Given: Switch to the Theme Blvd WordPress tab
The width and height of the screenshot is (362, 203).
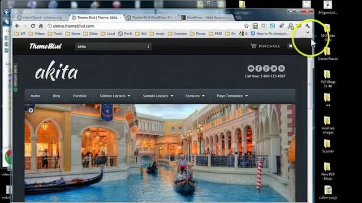Looking at the screenshot, I should 152,17.
